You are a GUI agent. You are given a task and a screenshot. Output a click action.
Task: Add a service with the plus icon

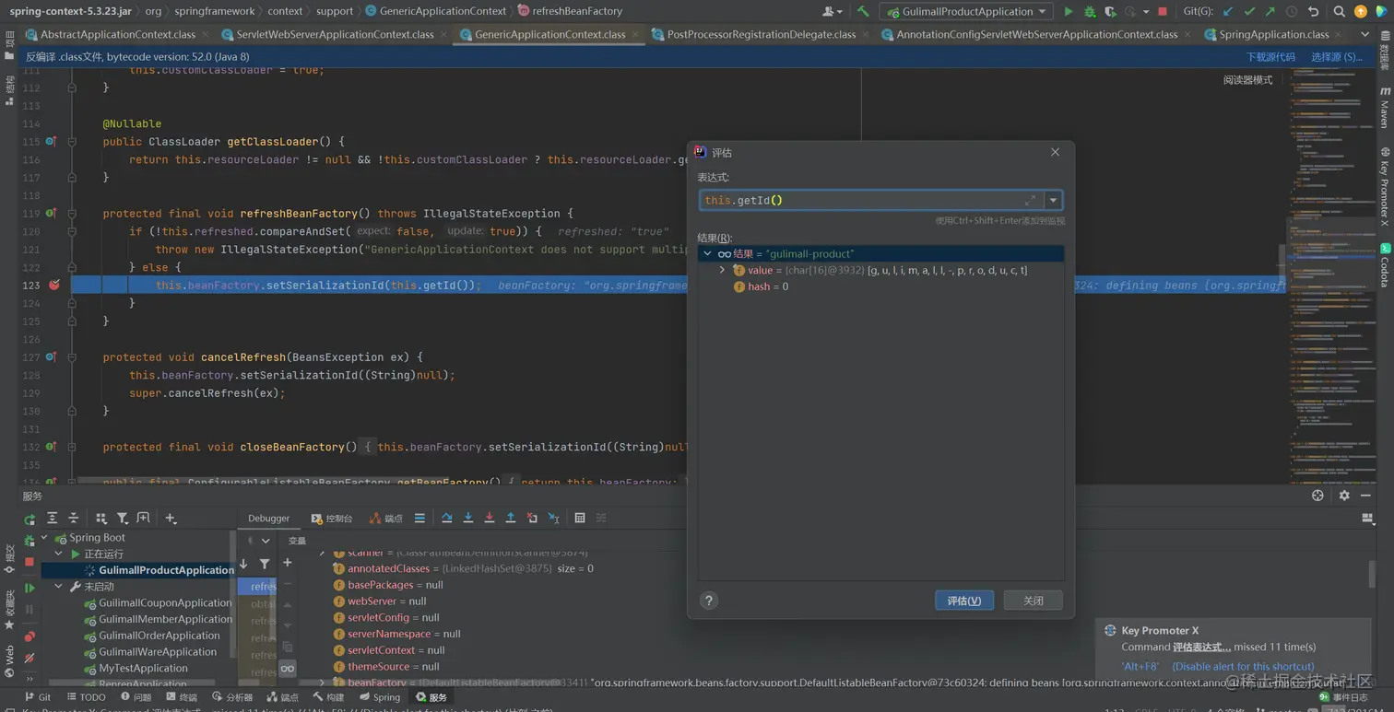(171, 519)
